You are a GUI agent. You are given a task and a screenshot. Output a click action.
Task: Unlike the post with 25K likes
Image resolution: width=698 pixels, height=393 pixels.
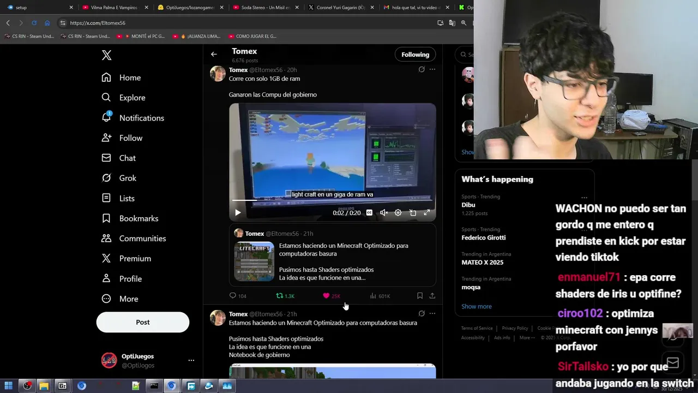click(332, 296)
